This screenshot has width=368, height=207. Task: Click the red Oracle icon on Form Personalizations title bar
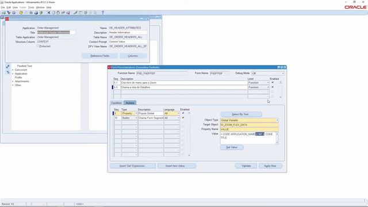point(109,67)
